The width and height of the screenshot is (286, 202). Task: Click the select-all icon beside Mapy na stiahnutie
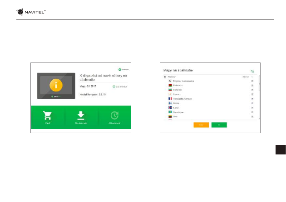[252, 71]
